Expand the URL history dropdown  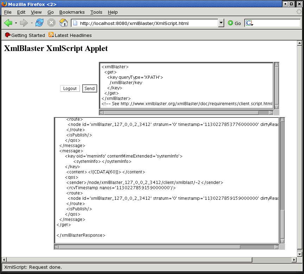(221, 23)
